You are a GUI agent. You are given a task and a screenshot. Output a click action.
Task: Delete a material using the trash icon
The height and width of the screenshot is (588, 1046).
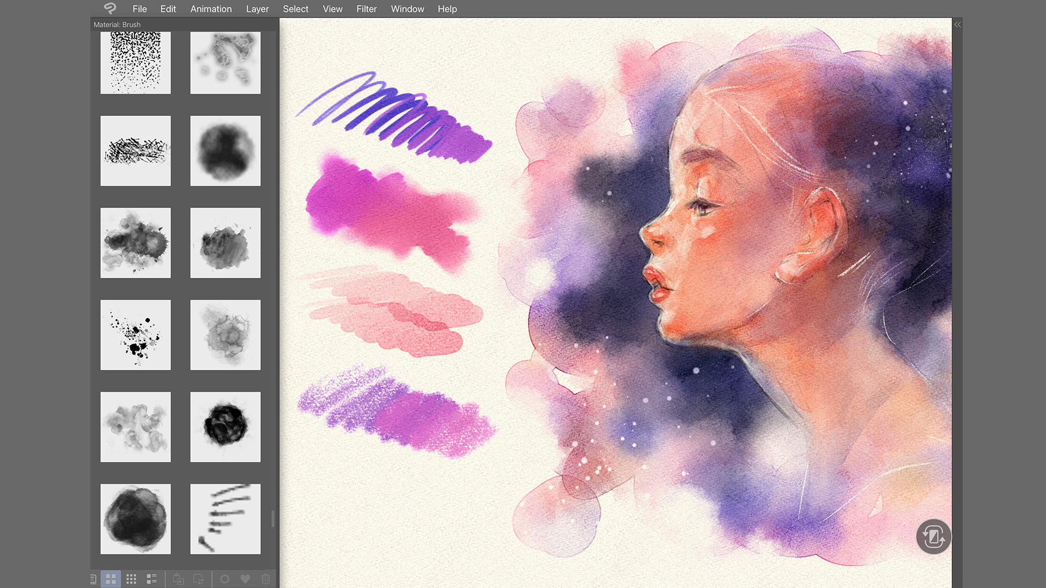click(266, 579)
